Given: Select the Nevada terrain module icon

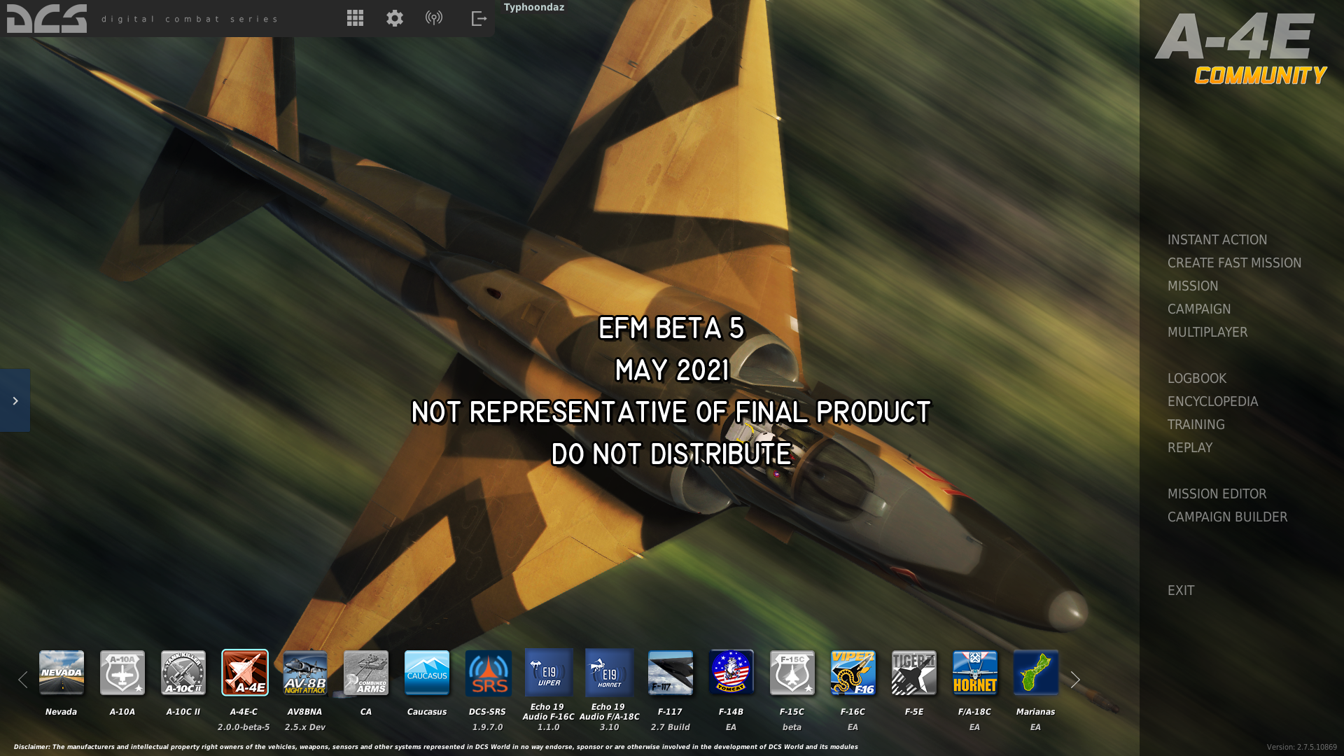Looking at the screenshot, I should tap(62, 673).
